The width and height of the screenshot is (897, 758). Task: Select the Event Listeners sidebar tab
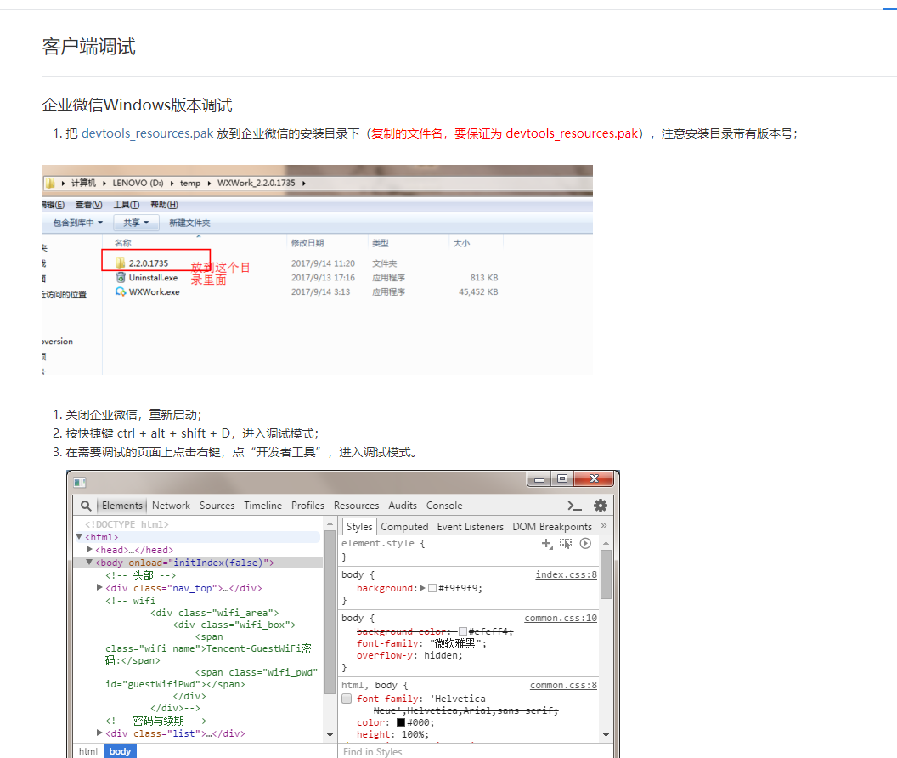pyautogui.click(x=471, y=527)
